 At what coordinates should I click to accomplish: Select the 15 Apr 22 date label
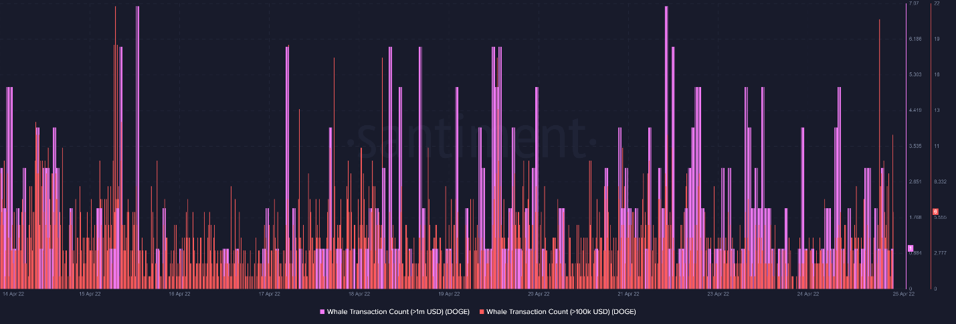pyautogui.click(x=90, y=293)
